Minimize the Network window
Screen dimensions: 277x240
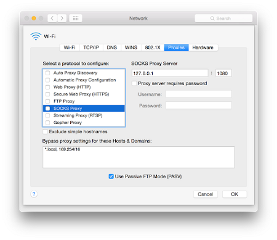(x=34, y=19)
